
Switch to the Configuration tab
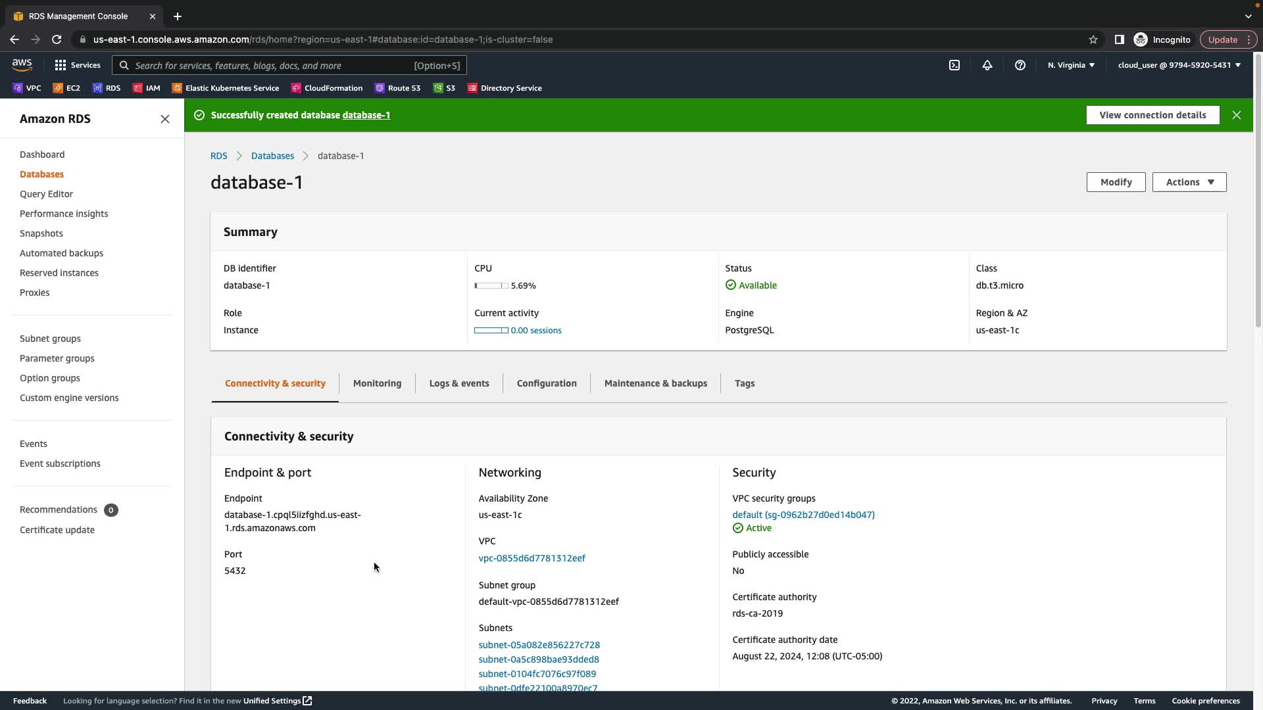pyautogui.click(x=547, y=383)
